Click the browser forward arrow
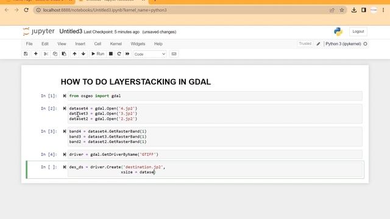 point(16,10)
